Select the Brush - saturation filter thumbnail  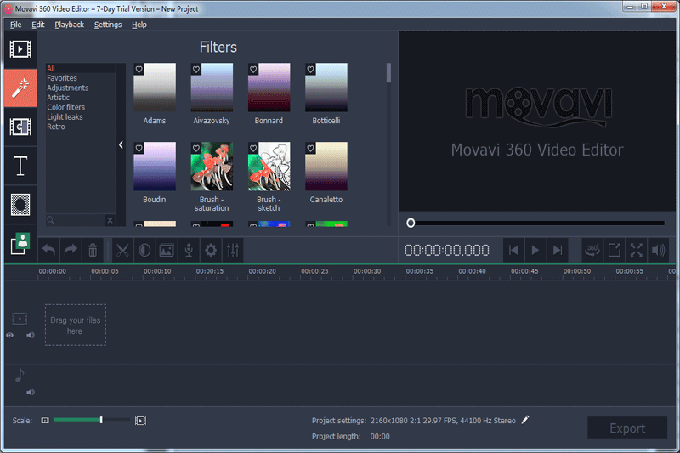[212, 167]
